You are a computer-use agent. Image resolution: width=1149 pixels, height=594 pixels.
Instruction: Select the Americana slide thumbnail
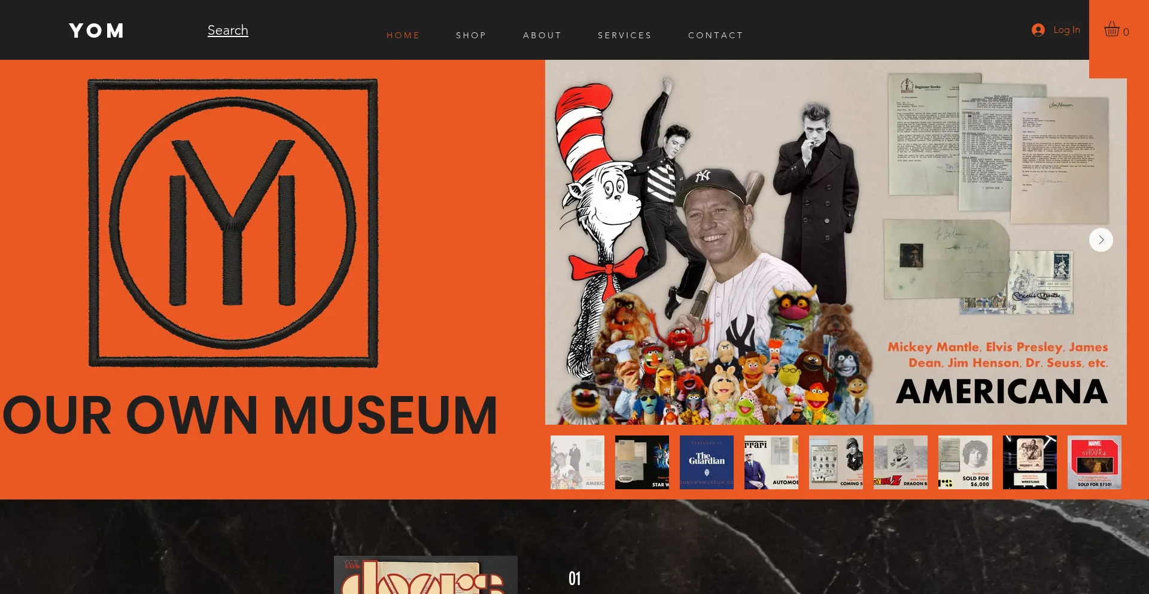[x=577, y=462]
